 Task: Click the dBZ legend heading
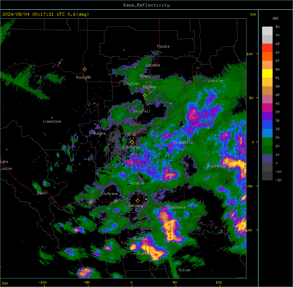[x=275, y=18]
